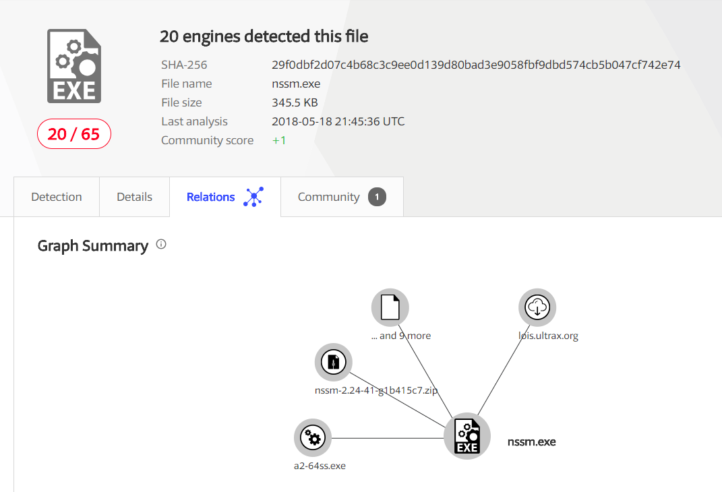Click the 20 / 65 detection score badge

tap(73, 134)
